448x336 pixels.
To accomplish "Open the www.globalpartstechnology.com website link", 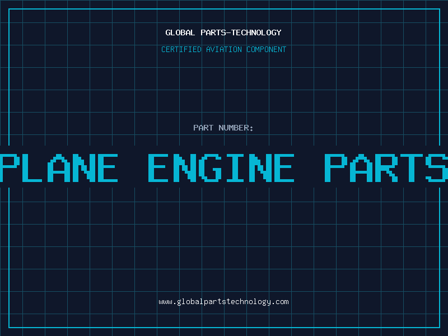I will pyautogui.click(x=223, y=302).
